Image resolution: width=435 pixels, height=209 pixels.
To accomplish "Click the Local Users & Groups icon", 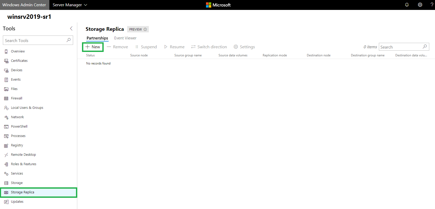I will [x=6, y=108].
